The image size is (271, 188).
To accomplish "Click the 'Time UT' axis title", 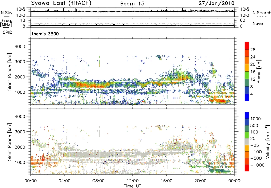I will pyautogui.click(x=132, y=186).
